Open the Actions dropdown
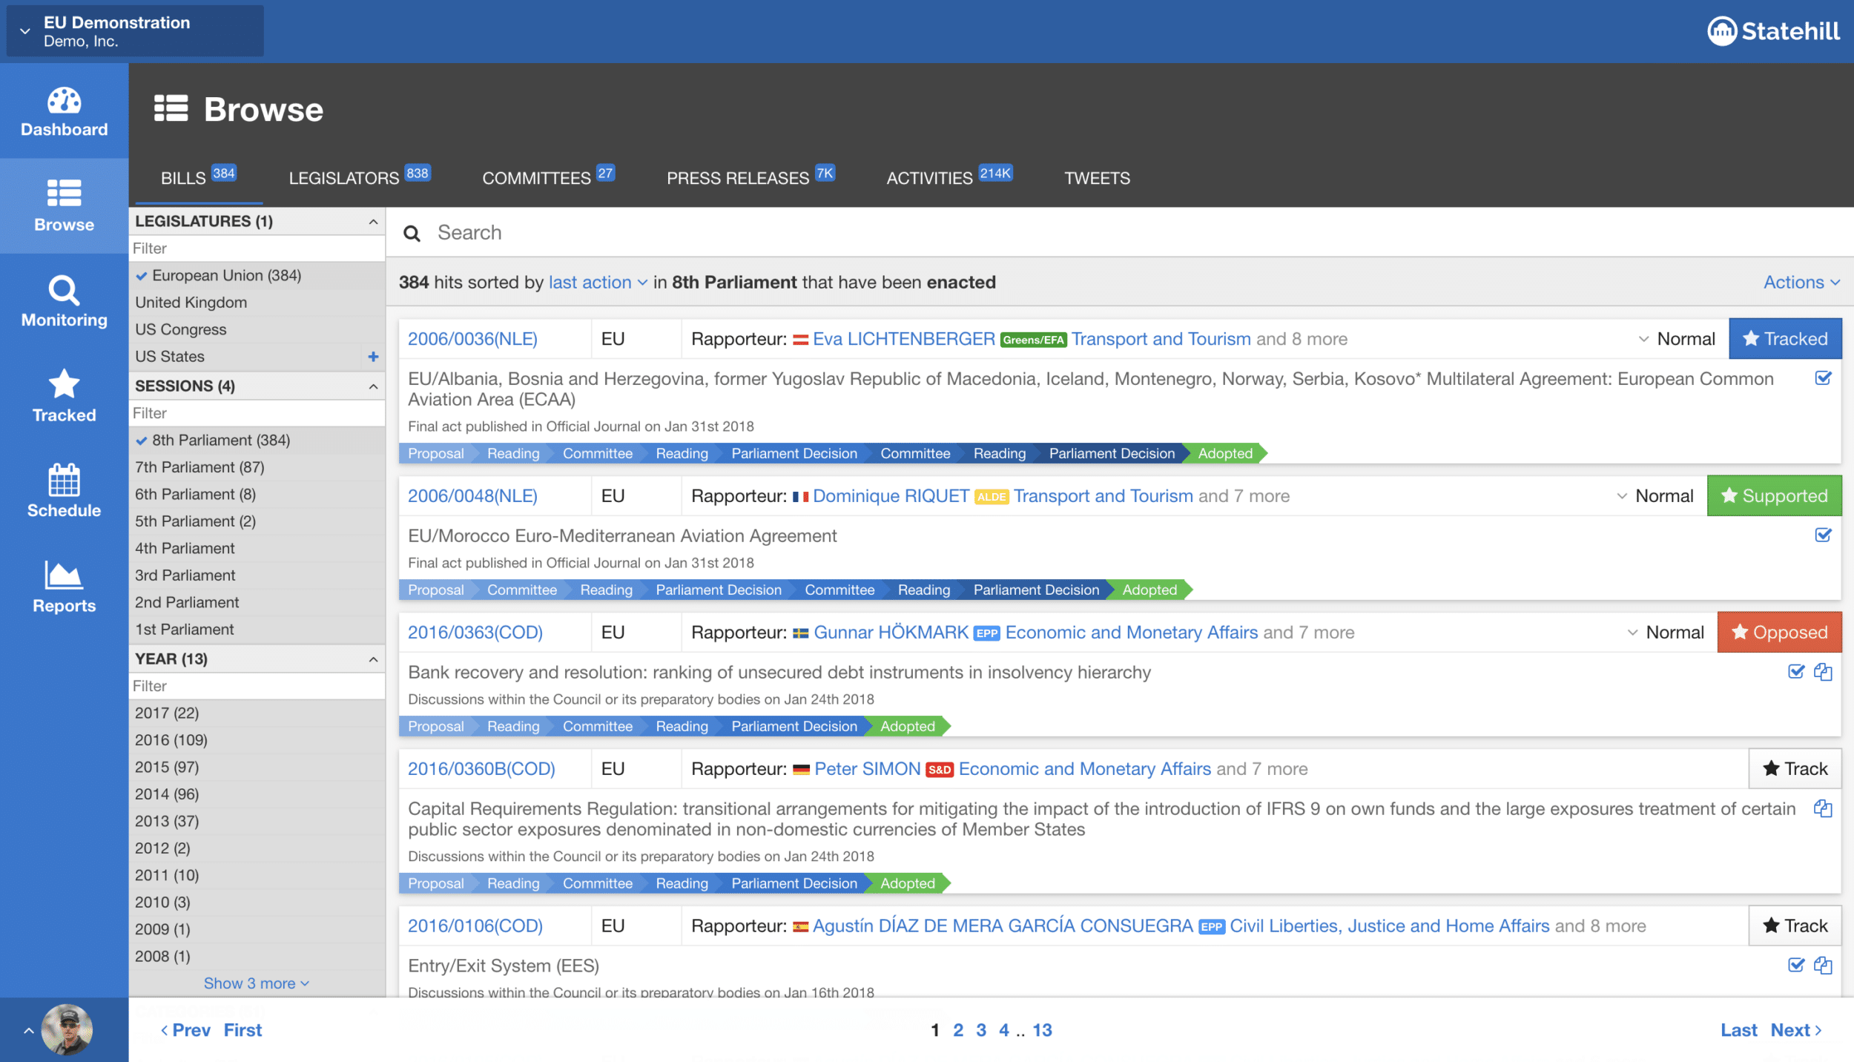 [x=1801, y=283]
